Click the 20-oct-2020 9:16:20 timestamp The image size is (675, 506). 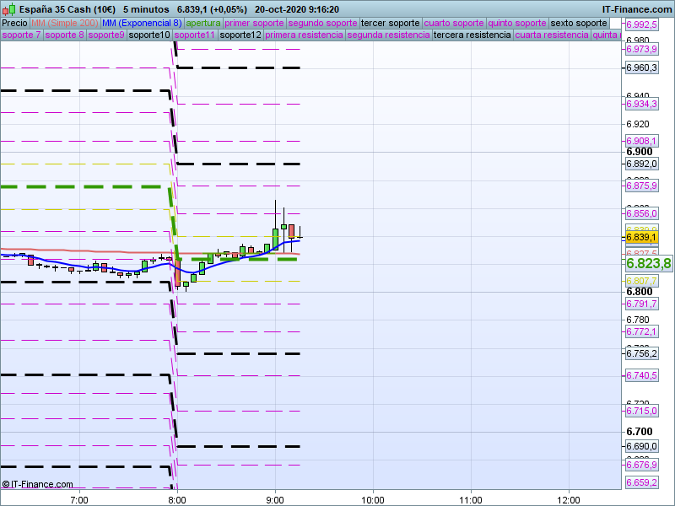(297, 9)
